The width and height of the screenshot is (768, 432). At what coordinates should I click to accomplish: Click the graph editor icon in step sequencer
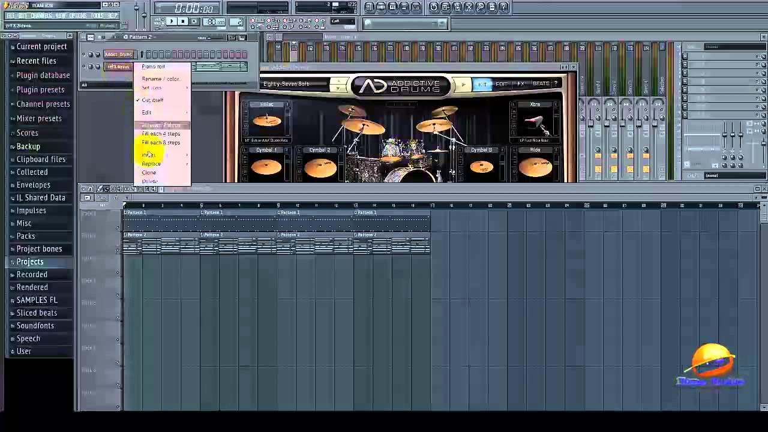click(x=232, y=38)
